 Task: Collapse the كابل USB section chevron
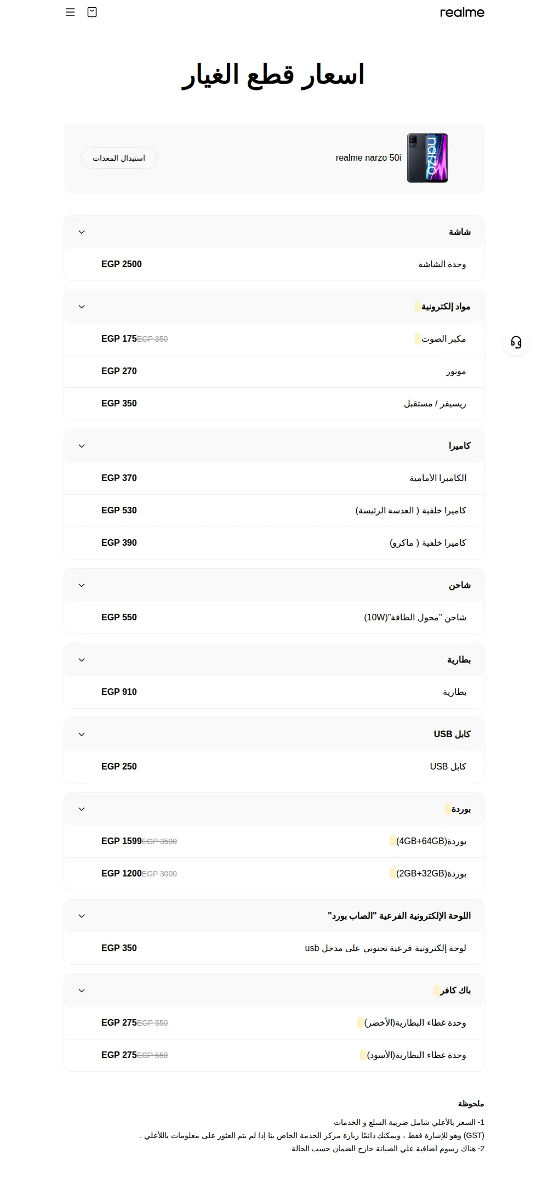(82, 734)
